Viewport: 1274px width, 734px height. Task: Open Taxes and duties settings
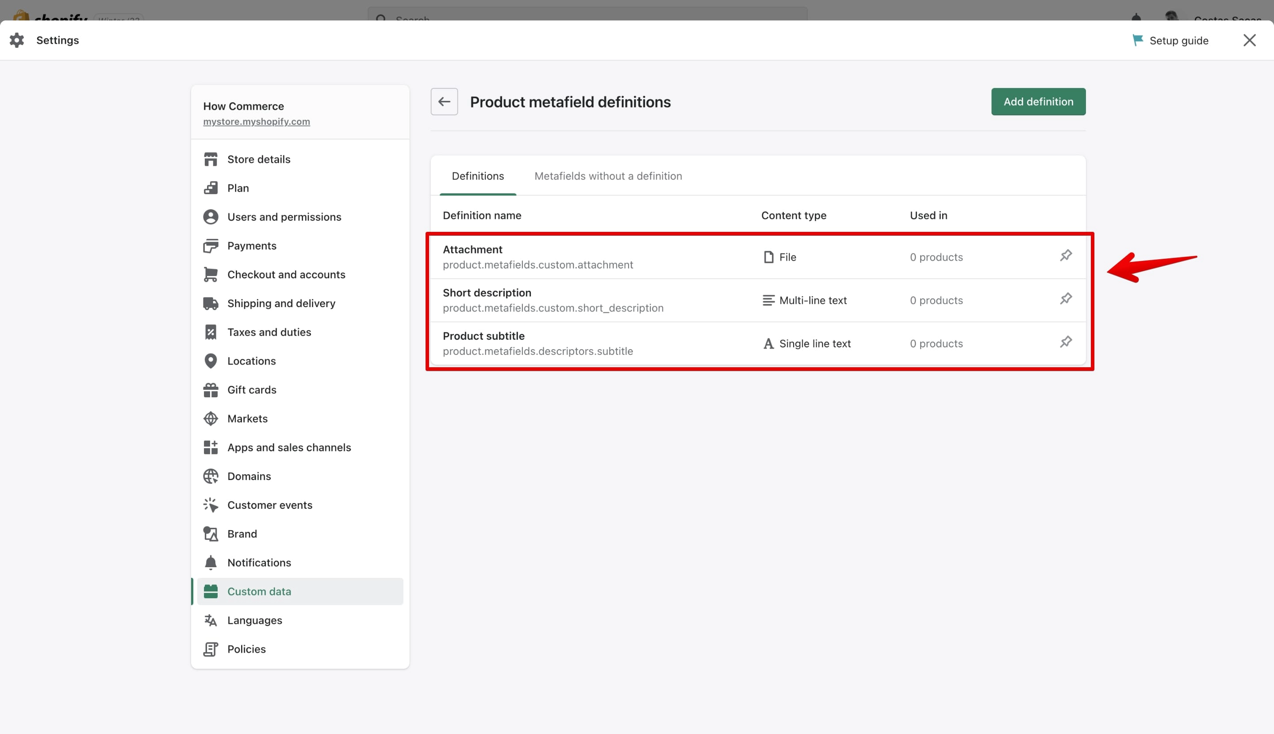(300, 332)
